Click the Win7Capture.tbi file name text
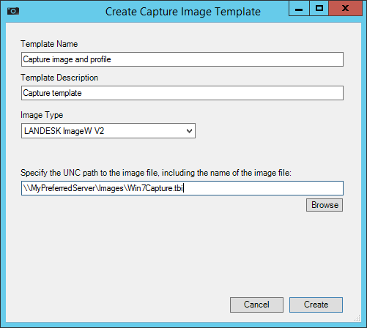Screen dimensions: 367x328 [155, 188]
